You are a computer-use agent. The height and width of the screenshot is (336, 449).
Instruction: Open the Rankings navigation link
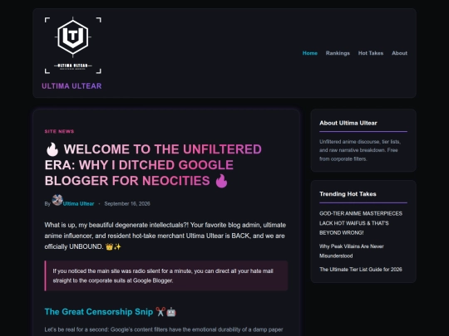(338, 53)
